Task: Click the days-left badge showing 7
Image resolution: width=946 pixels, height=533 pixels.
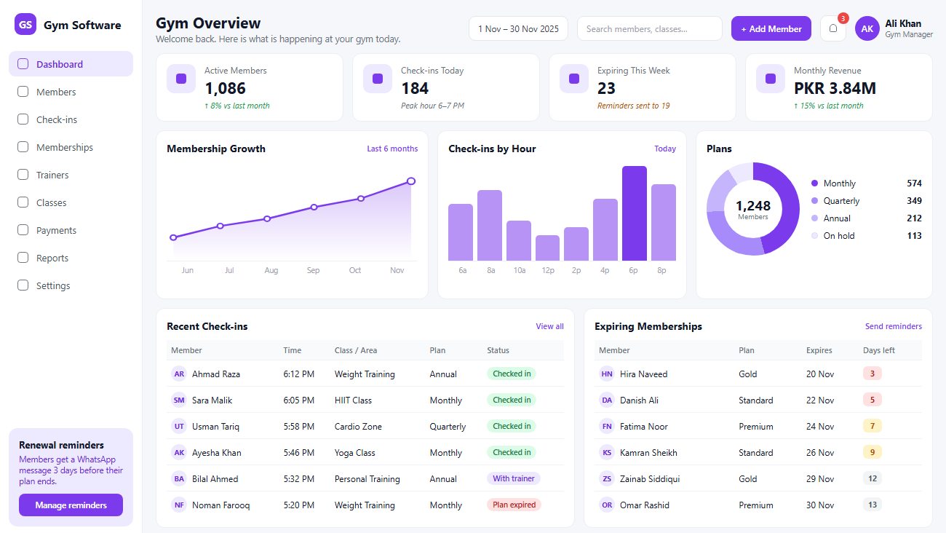Action: coord(873,426)
